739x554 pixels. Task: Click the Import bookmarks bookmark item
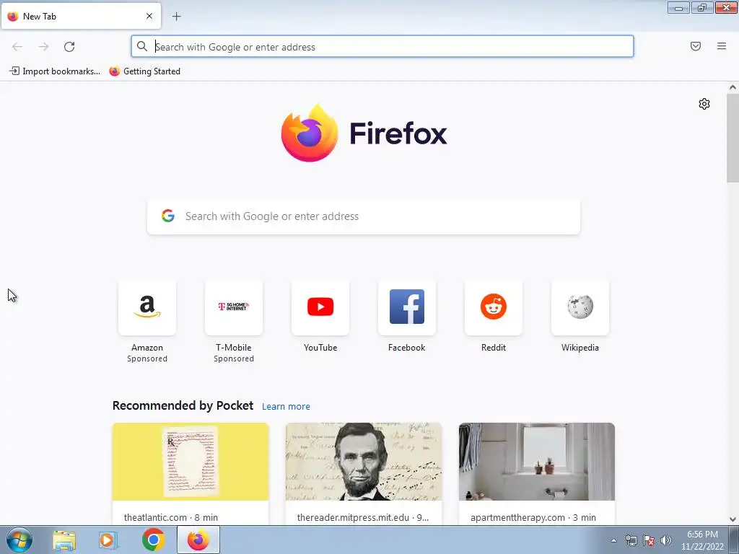55,71
